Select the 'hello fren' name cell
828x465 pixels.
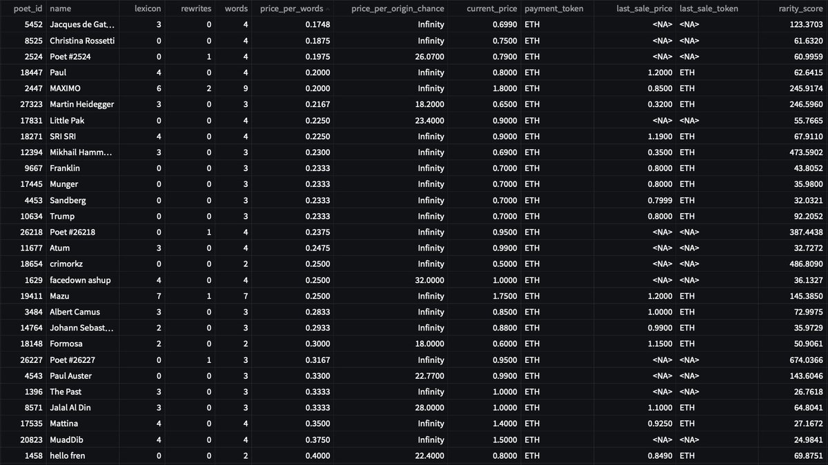(83, 455)
